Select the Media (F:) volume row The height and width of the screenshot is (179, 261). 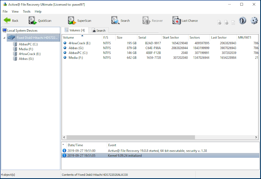coord(160,58)
